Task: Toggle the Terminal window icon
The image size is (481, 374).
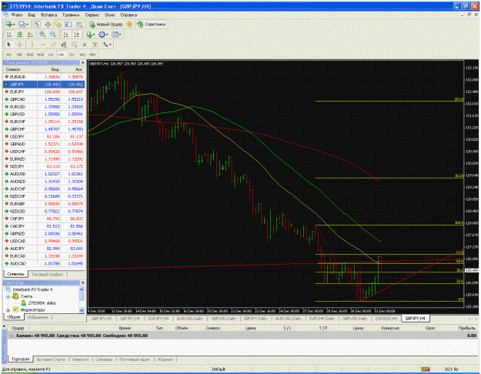Action: [68, 24]
